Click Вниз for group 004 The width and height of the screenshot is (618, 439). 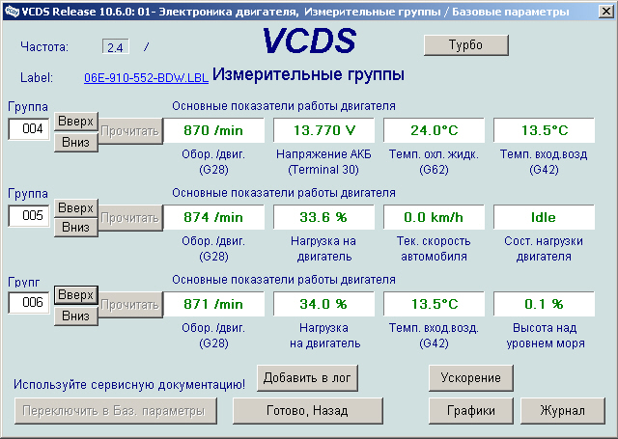tap(75, 142)
